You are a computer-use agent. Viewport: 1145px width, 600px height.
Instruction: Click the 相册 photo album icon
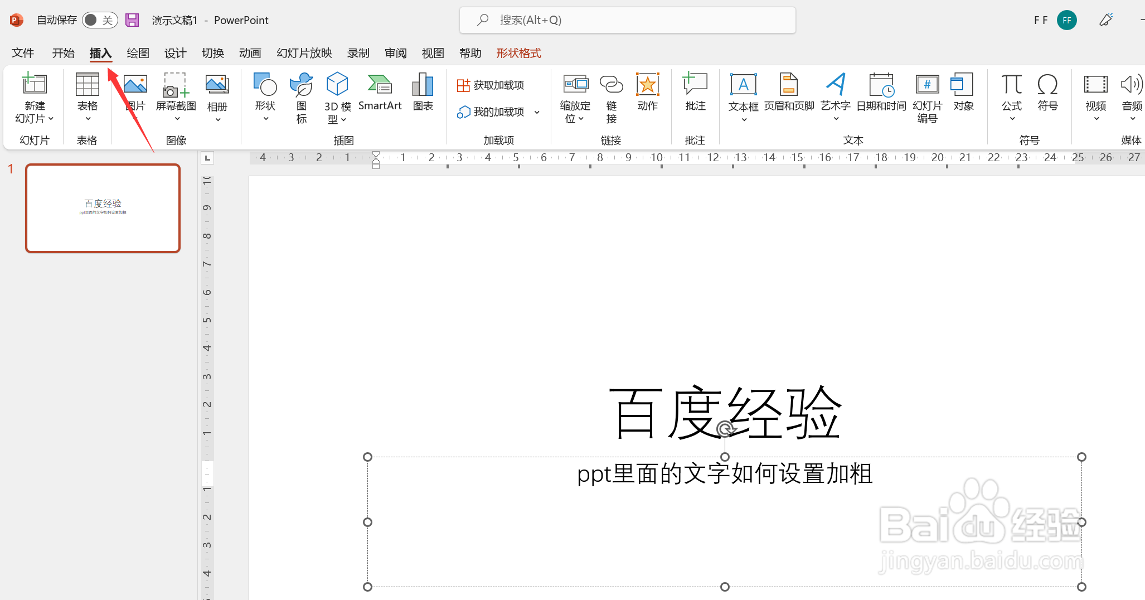coord(217,84)
